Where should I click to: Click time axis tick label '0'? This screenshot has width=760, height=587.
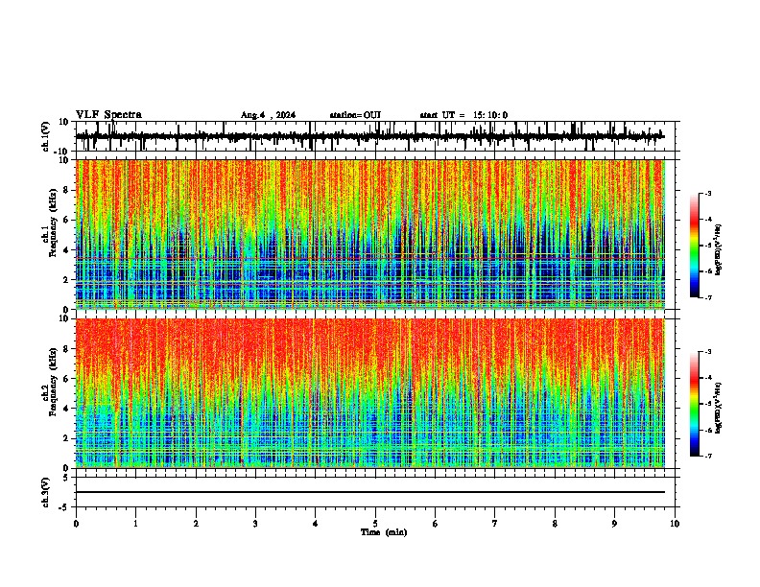(x=76, y=524)
